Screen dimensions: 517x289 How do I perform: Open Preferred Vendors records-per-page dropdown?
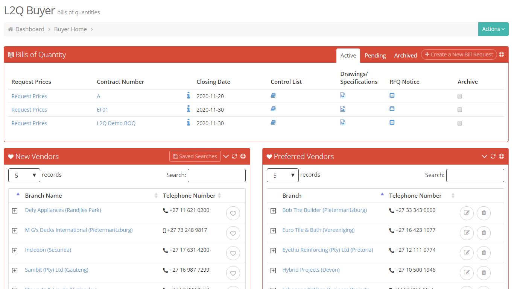coord(283,175)
